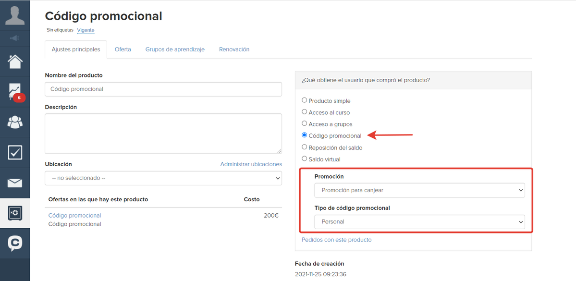Open the analytics chart icon with badge
576x281 pixels.
[x=15, y=92]
